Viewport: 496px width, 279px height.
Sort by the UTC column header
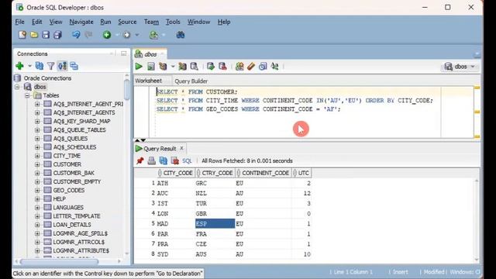(x=301, y=173)
